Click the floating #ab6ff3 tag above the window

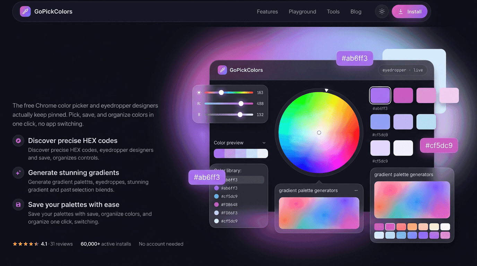pyautogui.click(x=355, y=58)
